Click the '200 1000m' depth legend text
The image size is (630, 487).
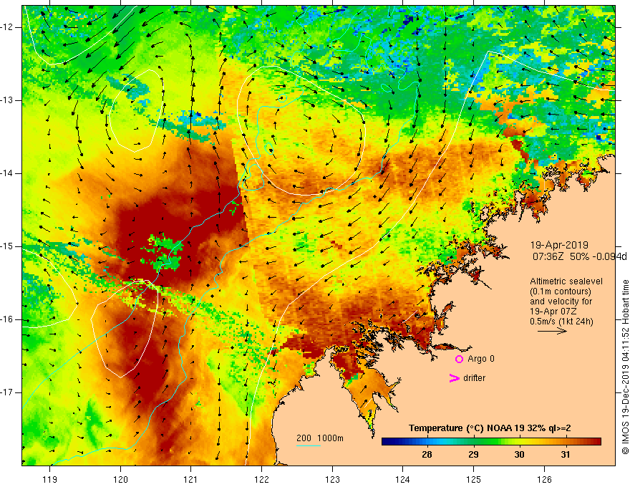pyautogui.click(x=320, y=438)
